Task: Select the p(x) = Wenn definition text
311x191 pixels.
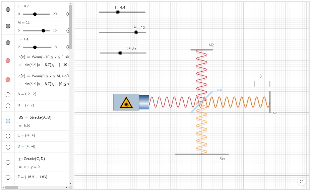Action: [x=44, y=57]
